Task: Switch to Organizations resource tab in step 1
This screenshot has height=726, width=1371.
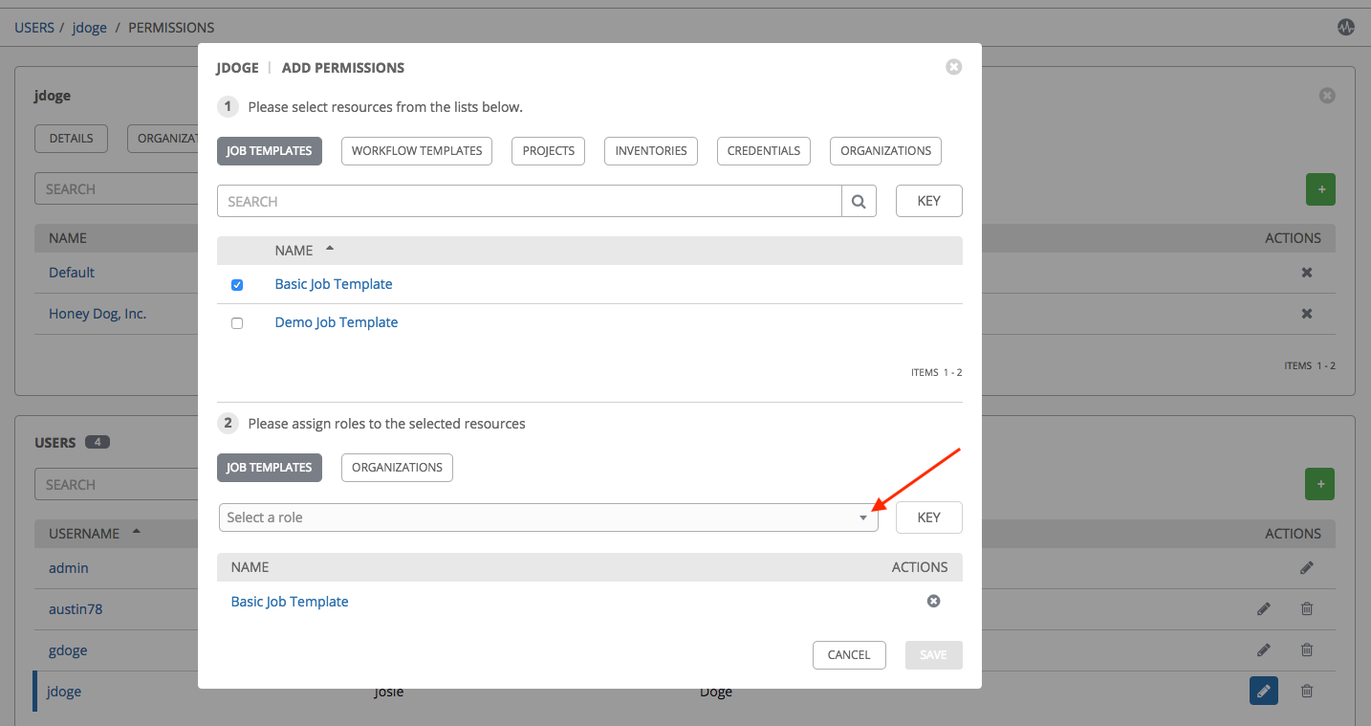Action: click(x=886, y=151)
